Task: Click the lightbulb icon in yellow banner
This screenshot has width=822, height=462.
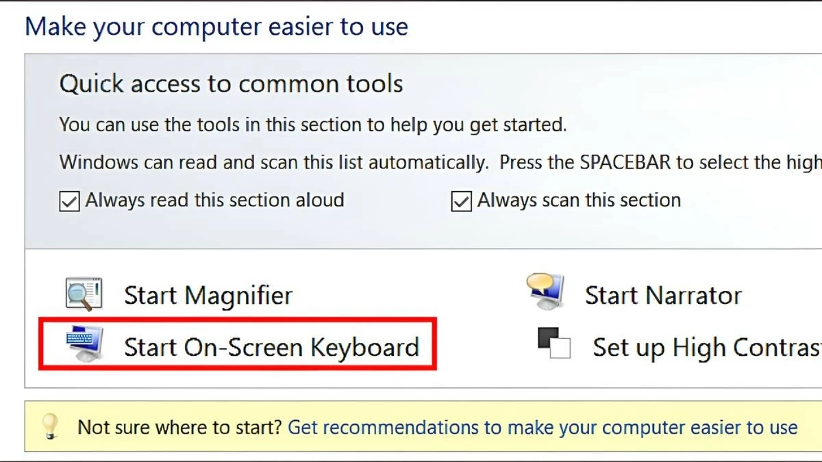Action: [51, 426]
